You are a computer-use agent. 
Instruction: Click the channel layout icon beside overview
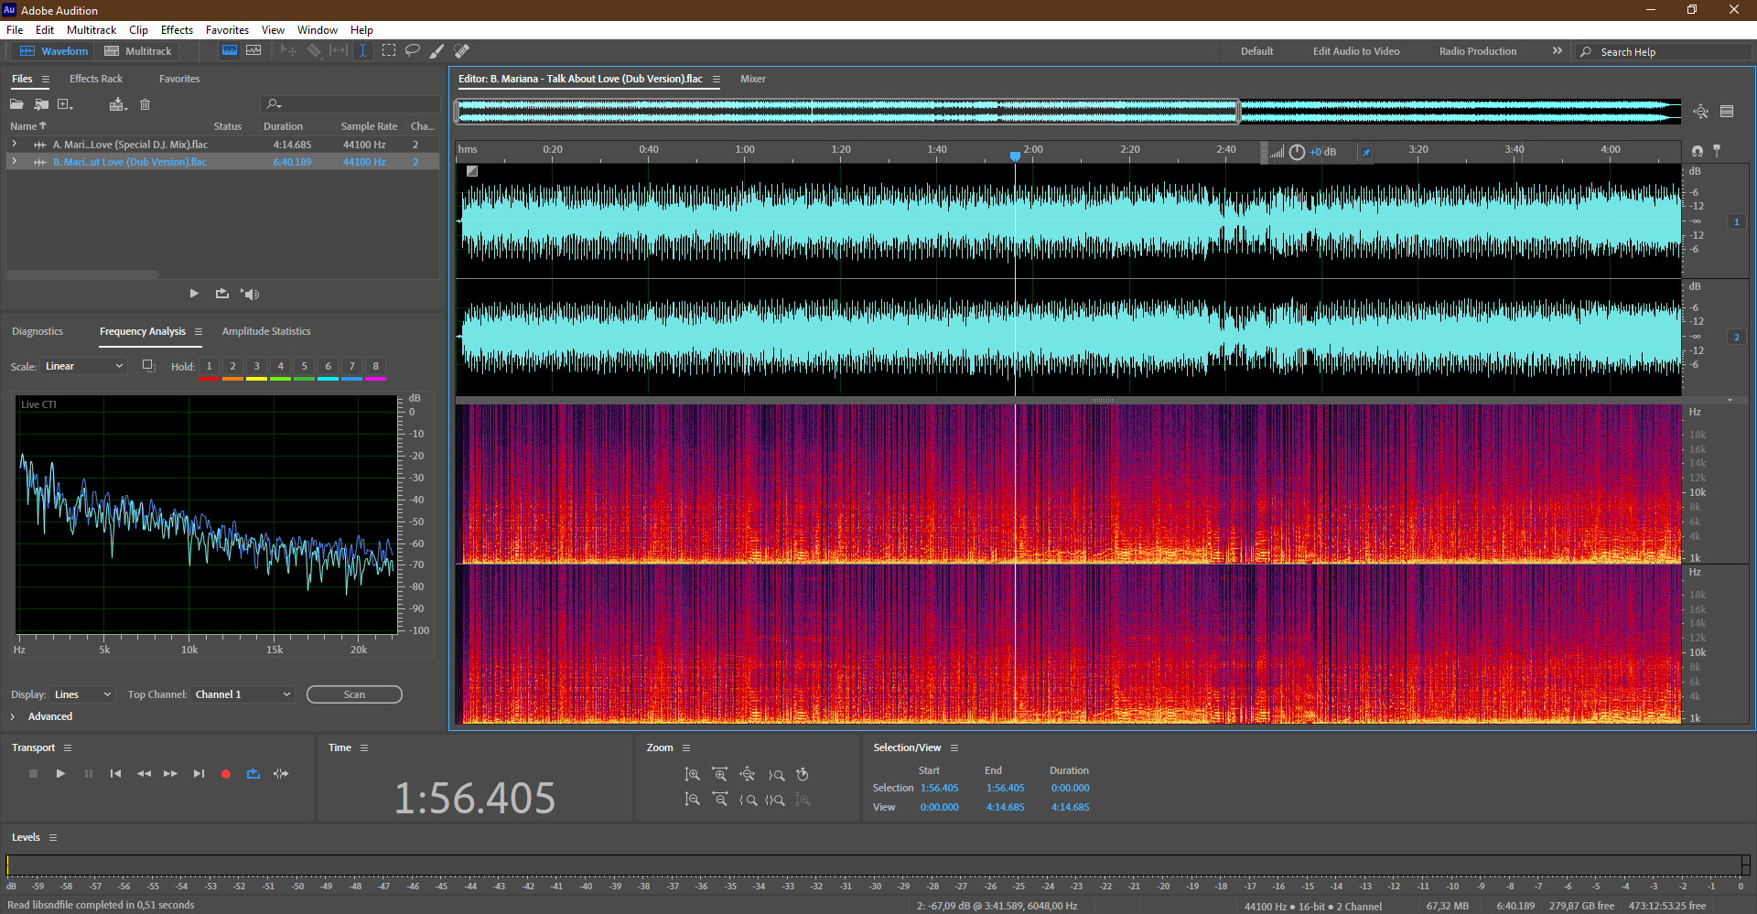pos(1727,112)
